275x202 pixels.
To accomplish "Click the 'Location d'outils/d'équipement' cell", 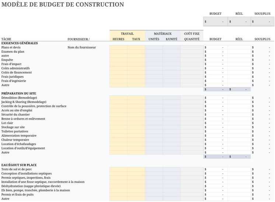I will [23, 148].
